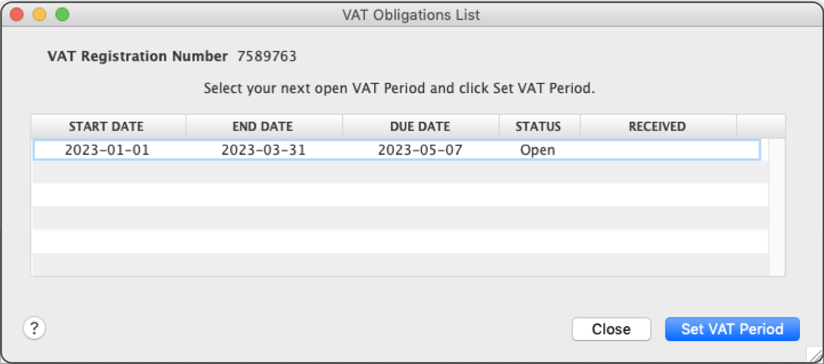This screenshot has width=824, height=364.
Task: Sort by END DATE column header
Action: (264, 126)
